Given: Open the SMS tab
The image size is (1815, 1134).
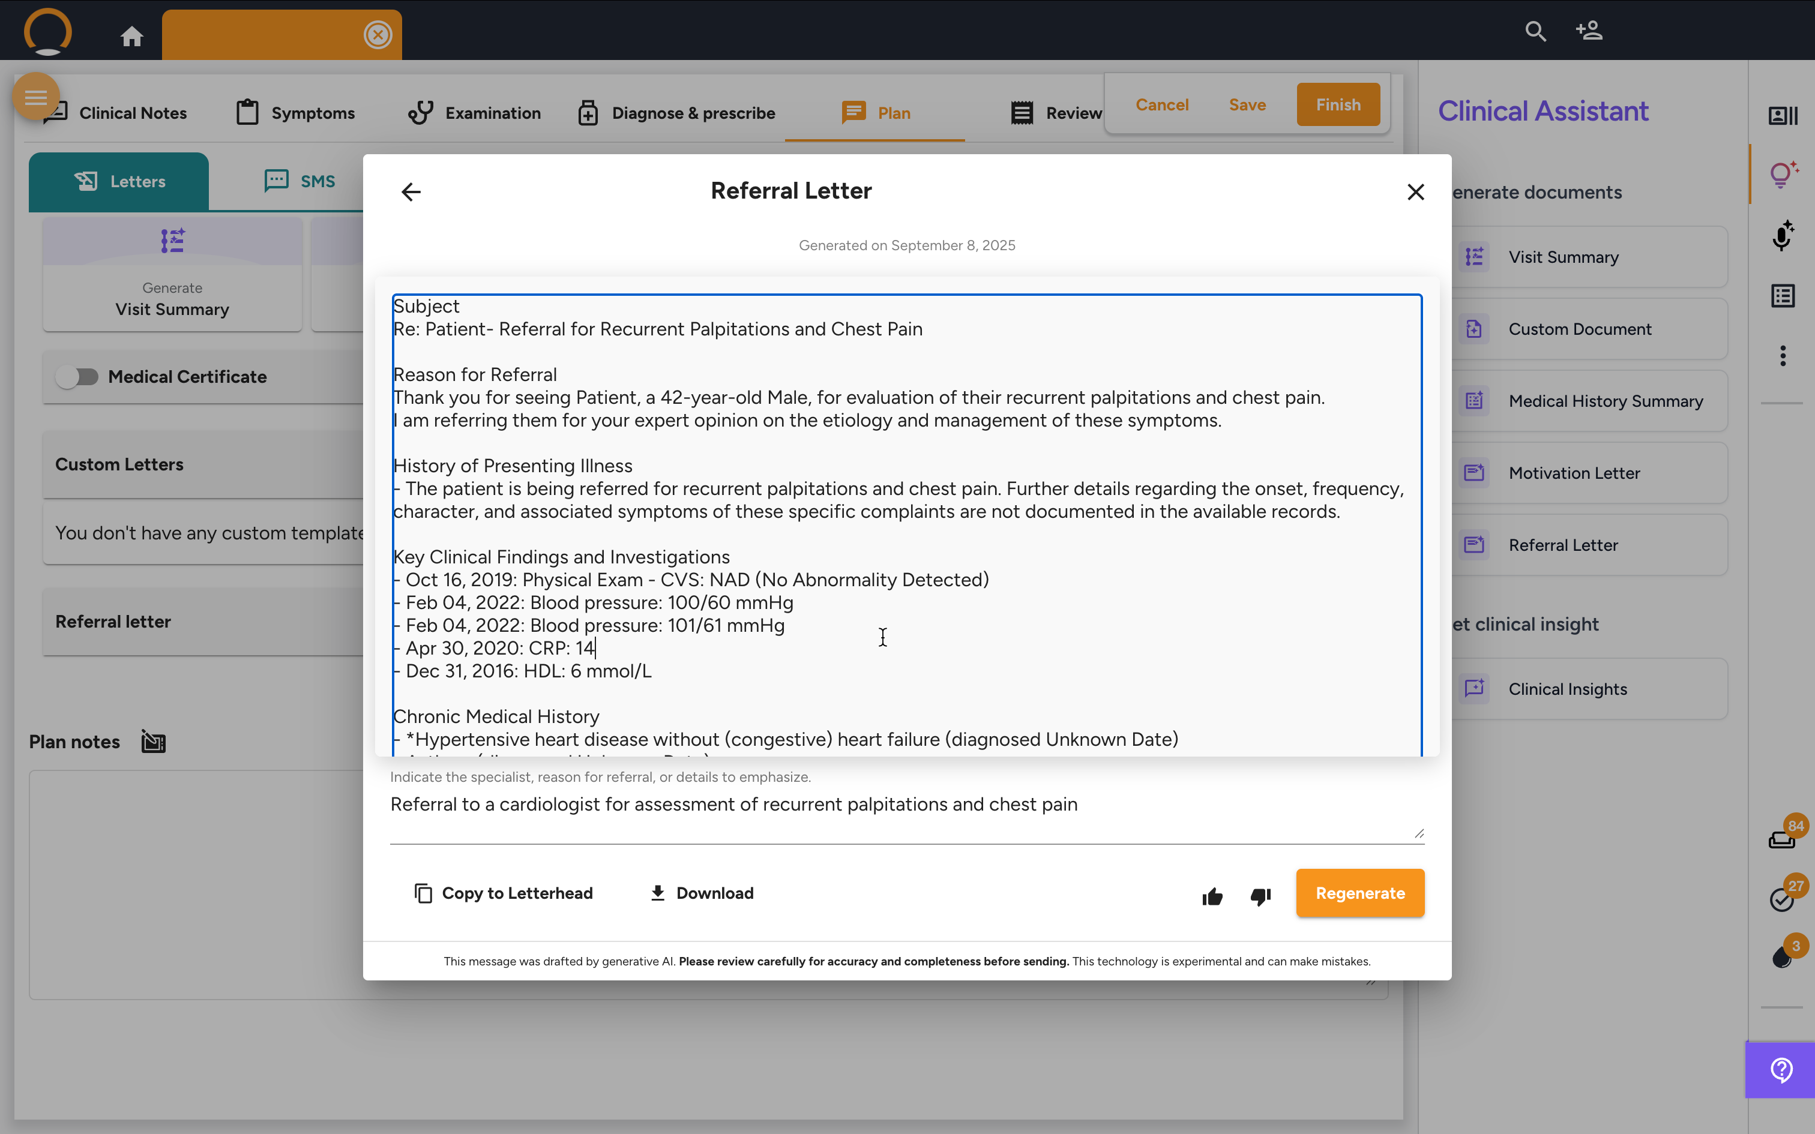Looking at the screenshot, I should pyautogui.click(x=300, y=181).
